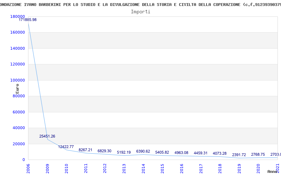Select the x-axis year 2009
The height and width of the screenshot is (175, 281).
[47, 168]
